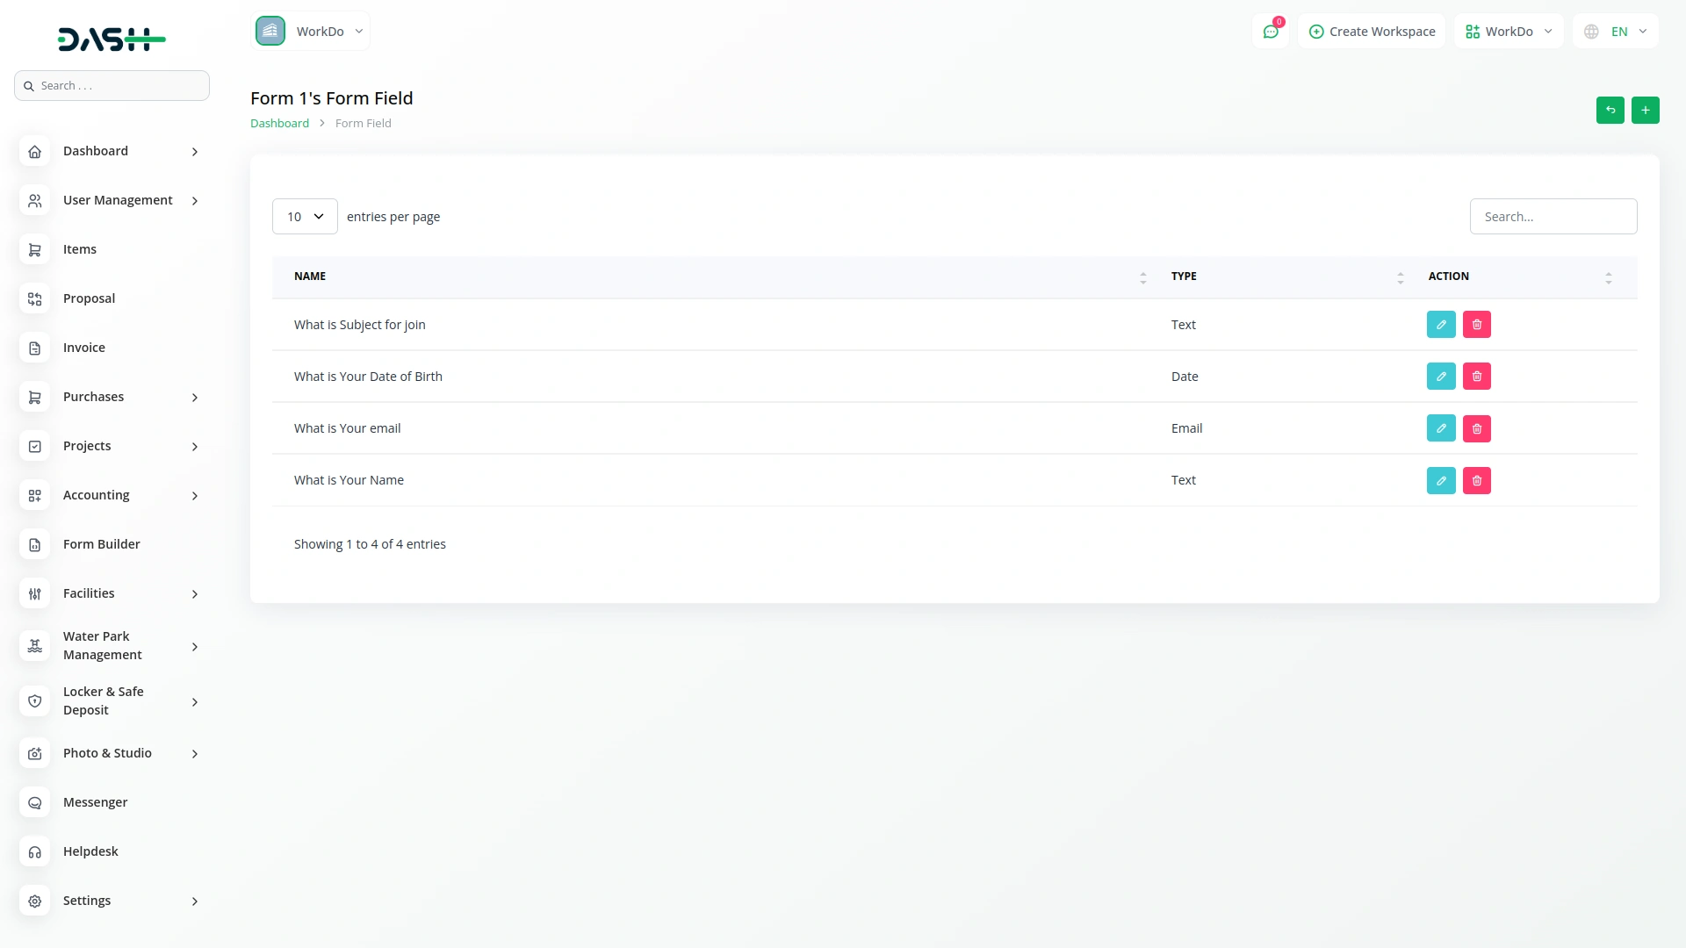Open the chat notifications bubble icon
Screen dimensions: 1686x948
pos(1271,31)
